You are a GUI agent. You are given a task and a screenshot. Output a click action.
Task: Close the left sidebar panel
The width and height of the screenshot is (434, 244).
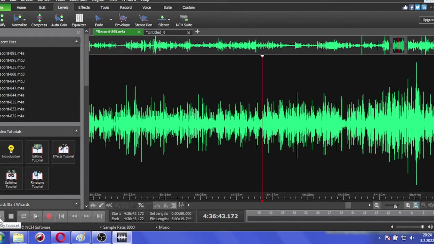pyautogui.click(x=78, y=33)
